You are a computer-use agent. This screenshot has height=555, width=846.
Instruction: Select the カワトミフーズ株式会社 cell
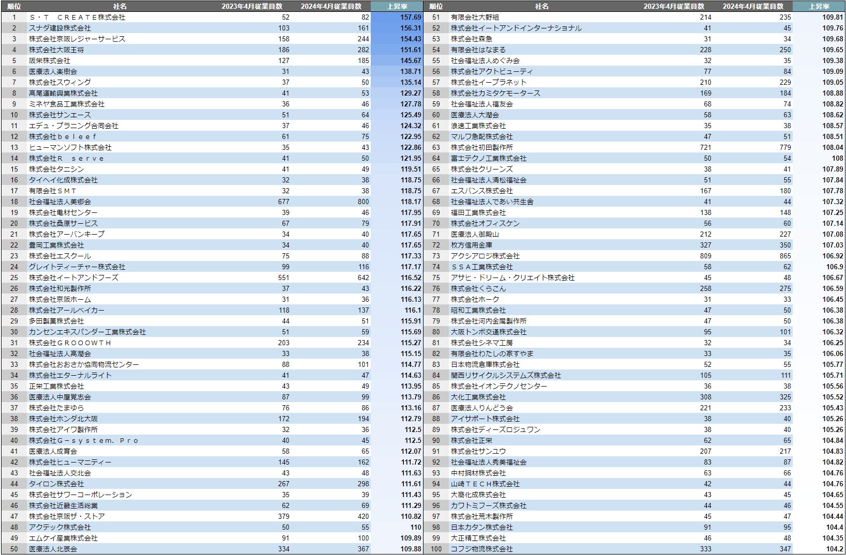(x=489, y=505)
